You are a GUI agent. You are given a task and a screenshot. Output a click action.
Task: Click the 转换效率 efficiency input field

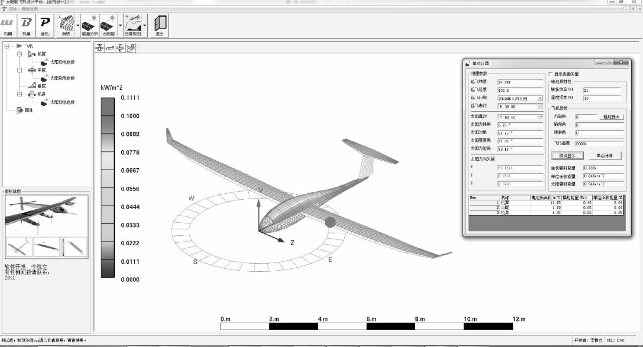click(x=602, y=90)
